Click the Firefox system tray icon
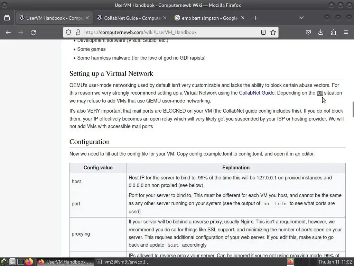Viewport: 354px width, 266px height. (x=290, y=262)
